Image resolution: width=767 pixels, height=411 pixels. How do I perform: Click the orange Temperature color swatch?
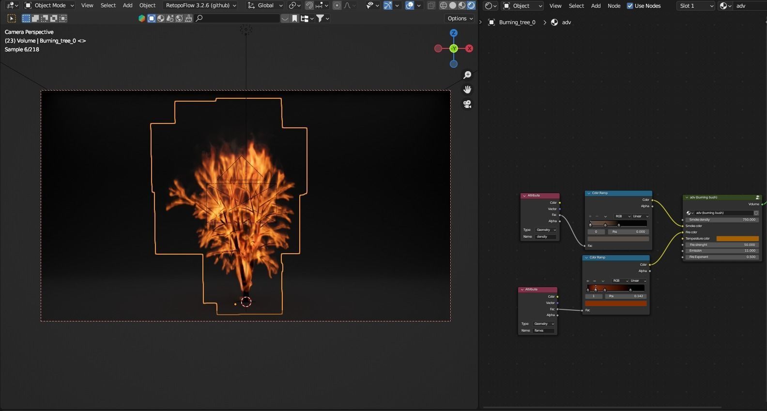[x=737, y=239]
